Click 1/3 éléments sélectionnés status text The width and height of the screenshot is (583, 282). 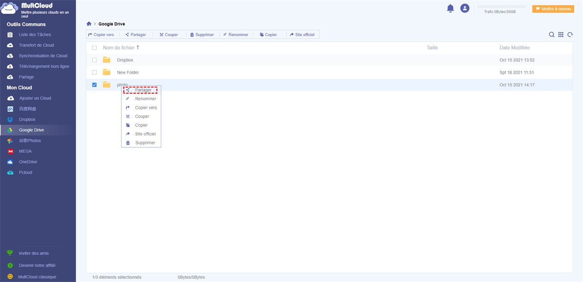coord(117,277)
